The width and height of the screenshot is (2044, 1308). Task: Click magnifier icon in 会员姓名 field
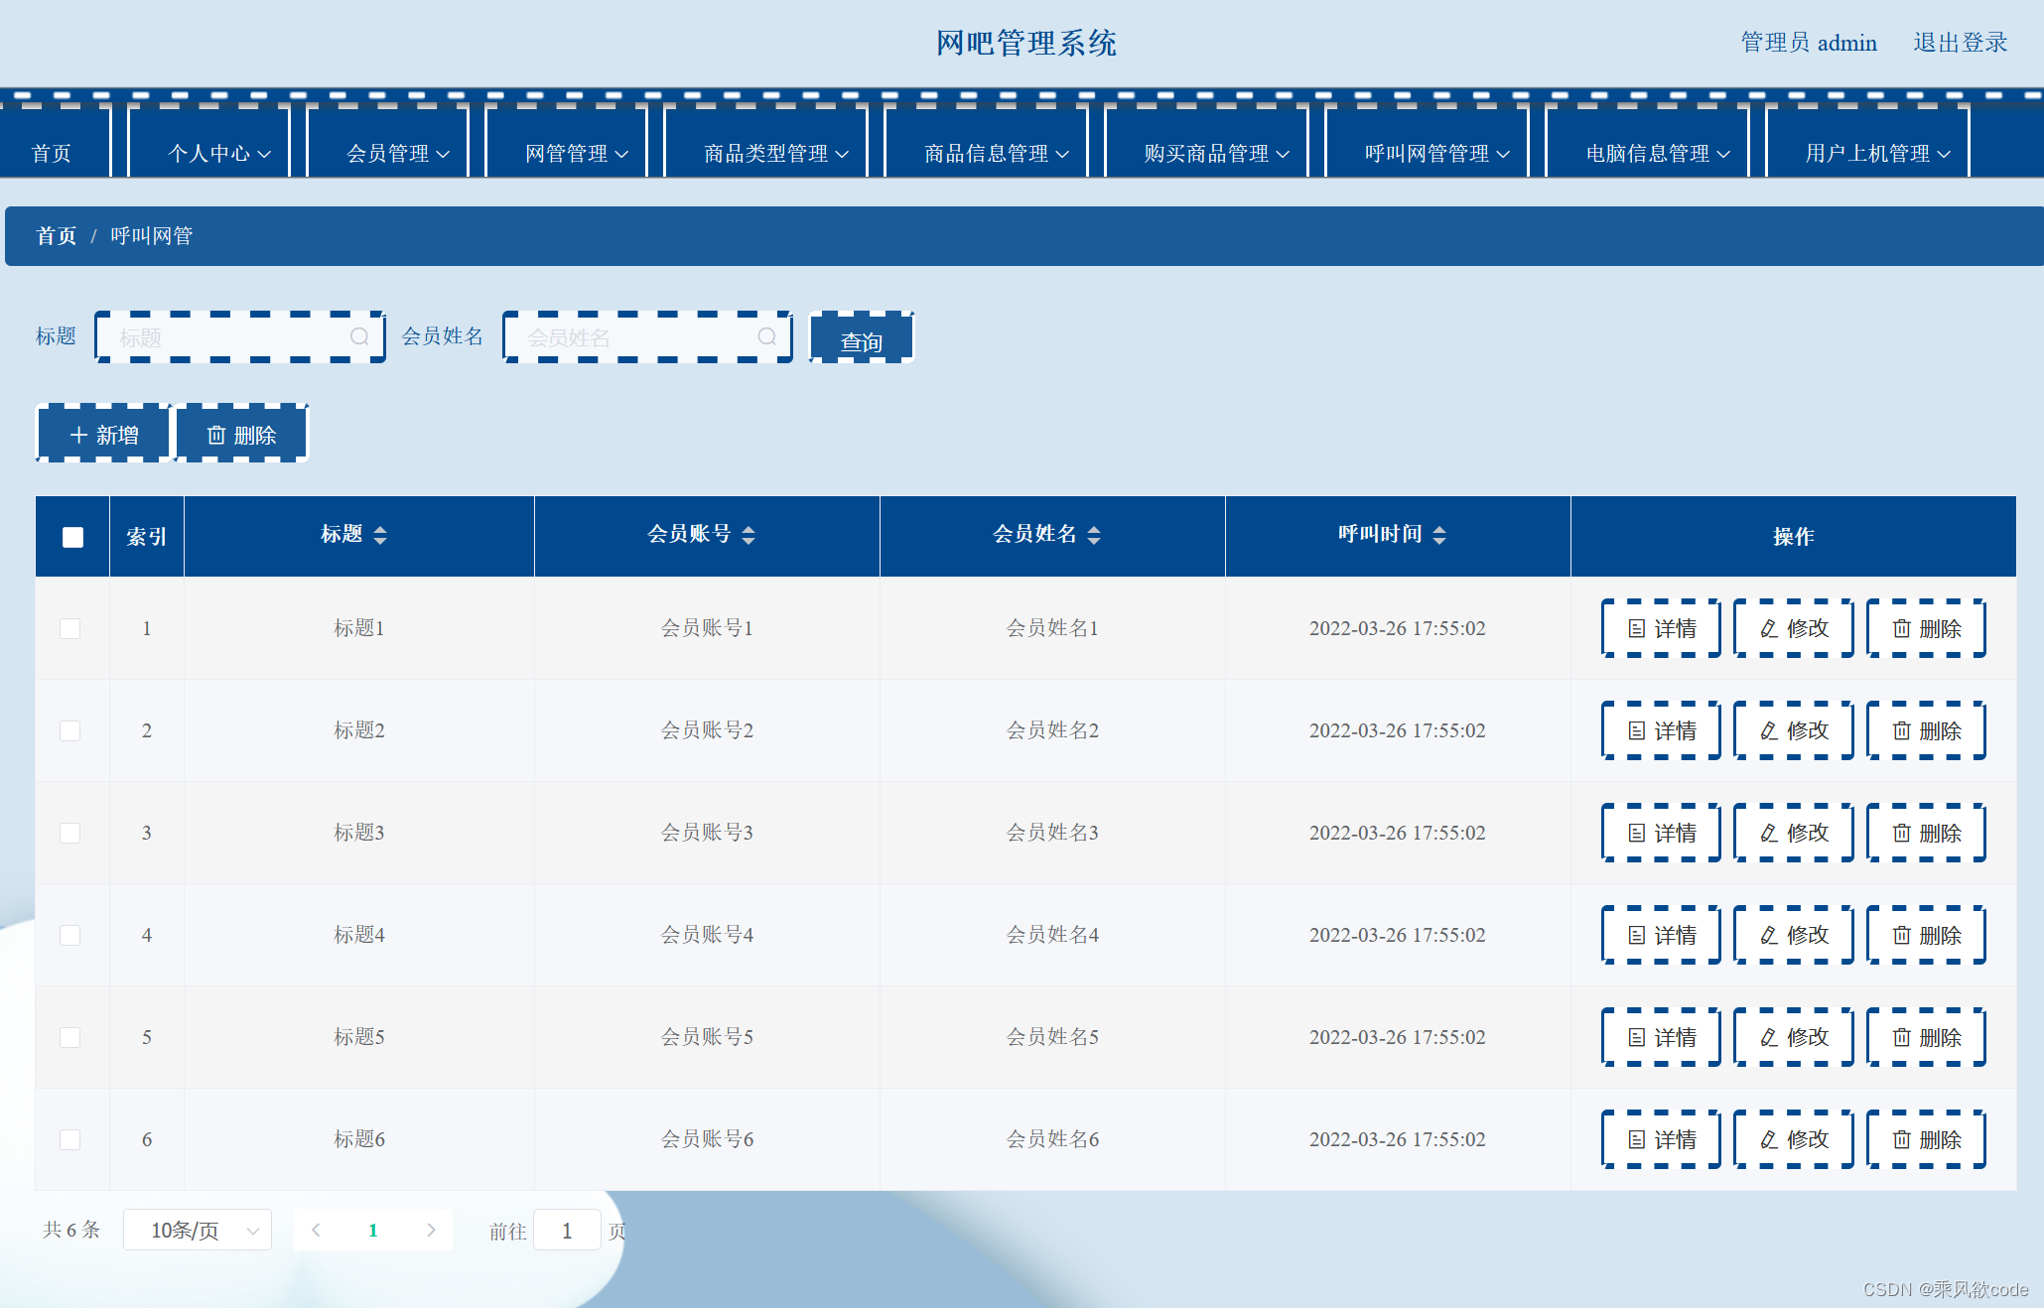pyautogui.click(x=766, y=337)
